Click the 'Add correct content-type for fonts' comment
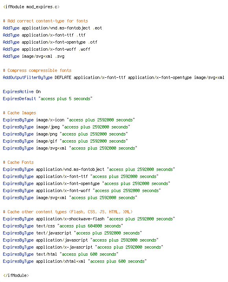Screen dimensions: 228x282 pyautogui.click(x=45, y=21)
